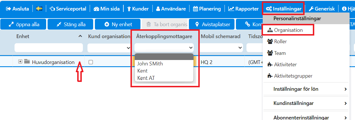Expand the Huvudorganisation tree node

(20, 62)
